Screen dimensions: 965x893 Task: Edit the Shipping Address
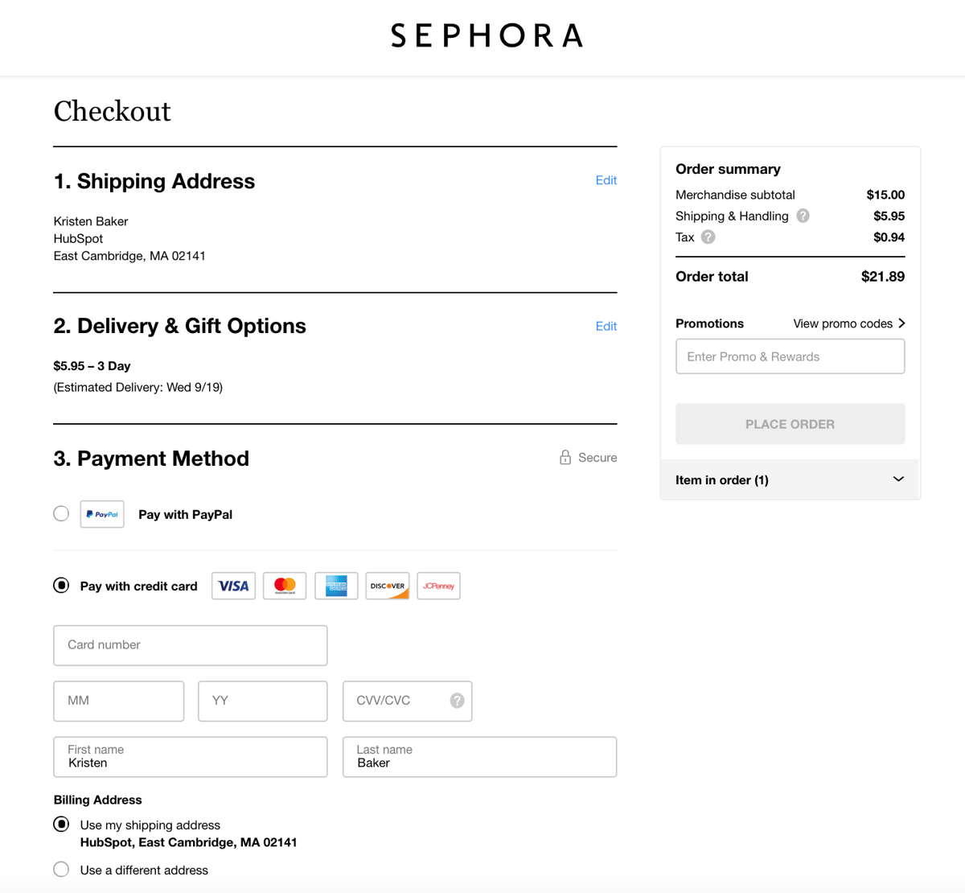click(606, 180)
